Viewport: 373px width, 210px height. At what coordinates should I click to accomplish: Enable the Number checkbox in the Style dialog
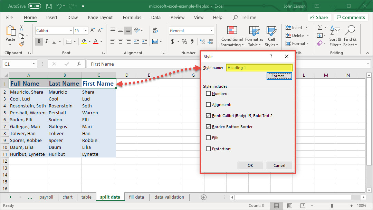click(208, 94)
